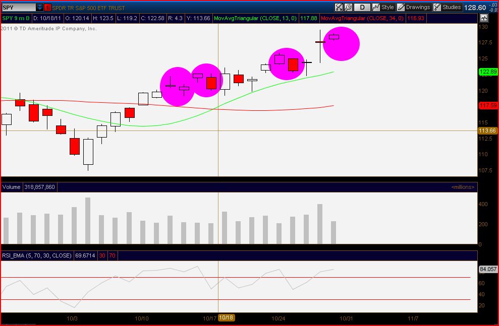Viewport: 499px width, 326px height.
Task: Click the RSI 70 overbought level label
Action: point(113,255)
